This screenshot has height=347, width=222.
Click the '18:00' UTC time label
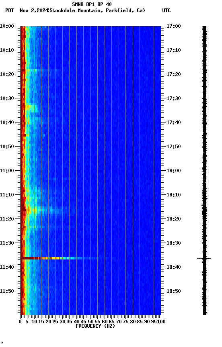pyautogui.click(x=174, y=171)
